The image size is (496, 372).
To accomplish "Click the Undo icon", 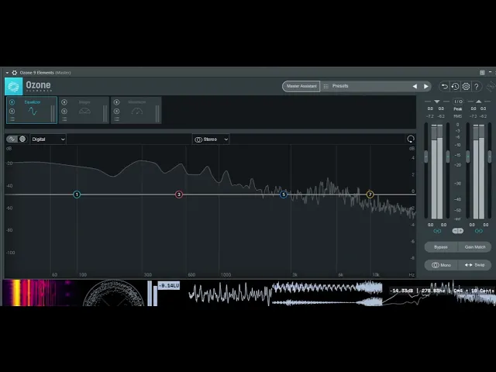I will coord(444,86).
